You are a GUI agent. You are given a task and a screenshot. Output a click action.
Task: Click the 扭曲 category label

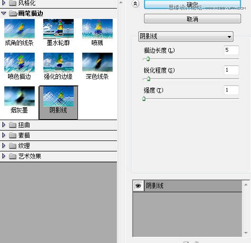tap(24, 125)
